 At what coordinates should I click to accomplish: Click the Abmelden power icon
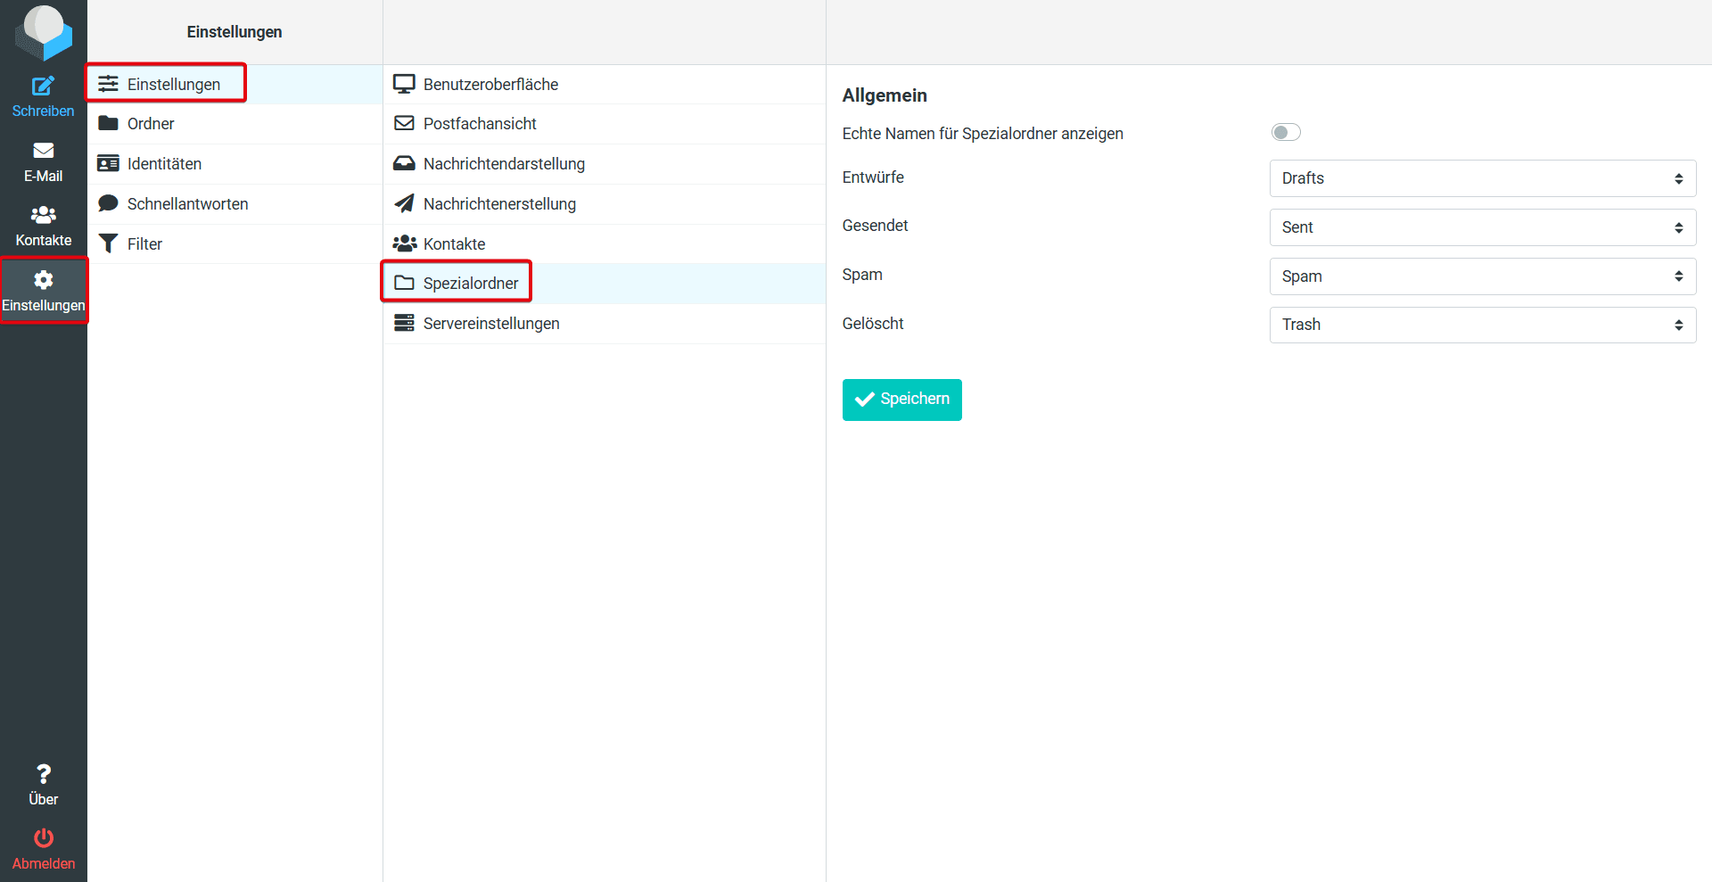[43, 838]
